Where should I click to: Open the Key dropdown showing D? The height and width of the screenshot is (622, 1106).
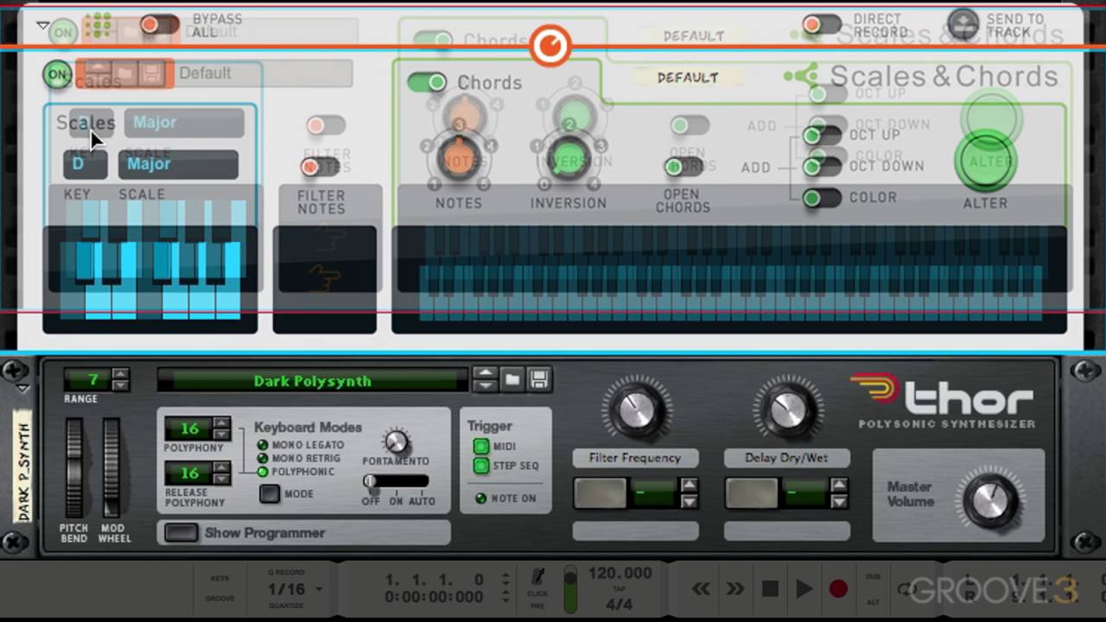coord(85,164)
